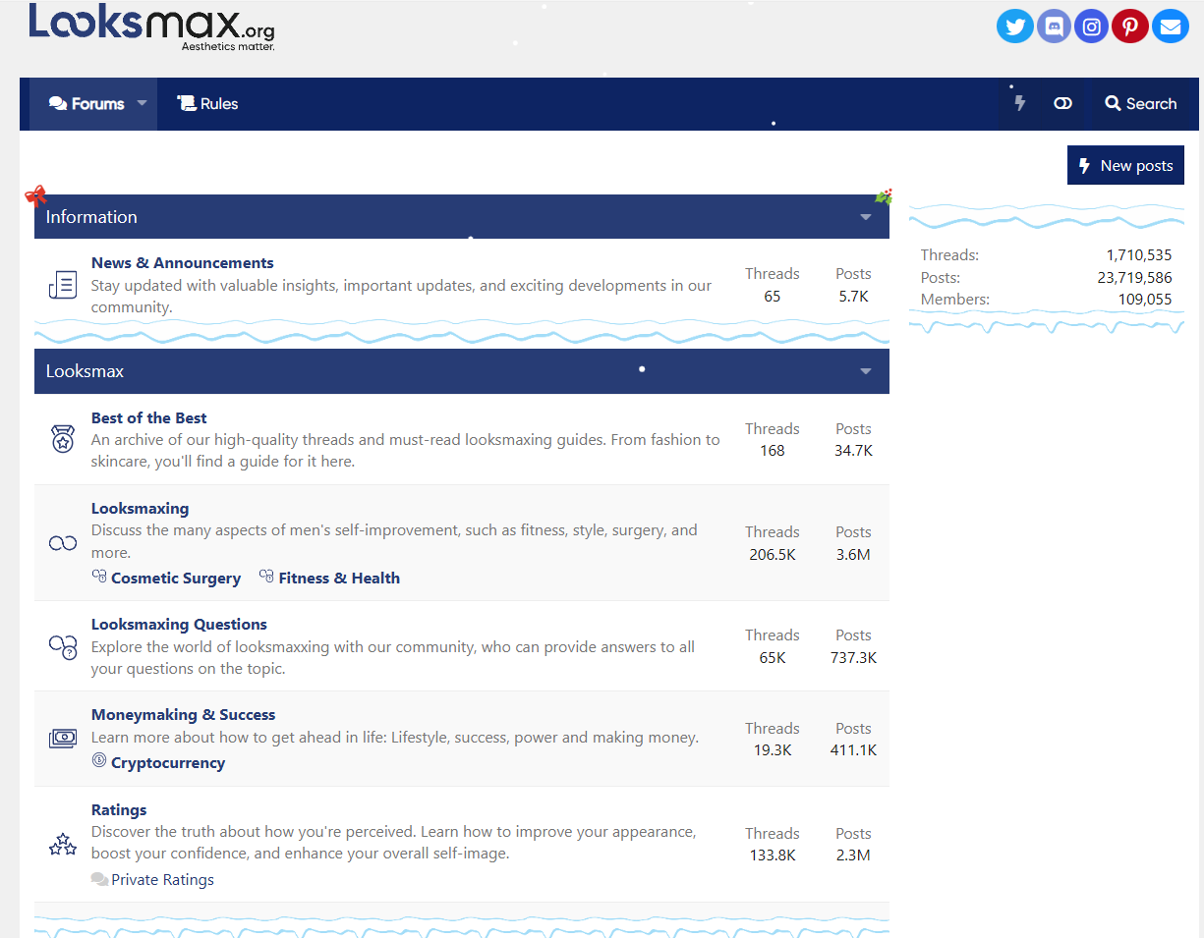
Task: Click the 109,055 members value
Action: point(1145,299)
